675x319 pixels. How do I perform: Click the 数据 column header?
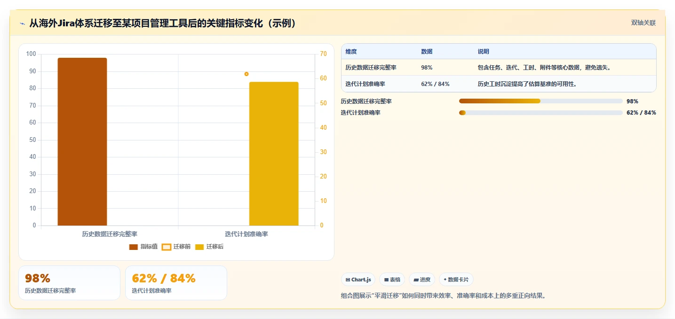427,52
